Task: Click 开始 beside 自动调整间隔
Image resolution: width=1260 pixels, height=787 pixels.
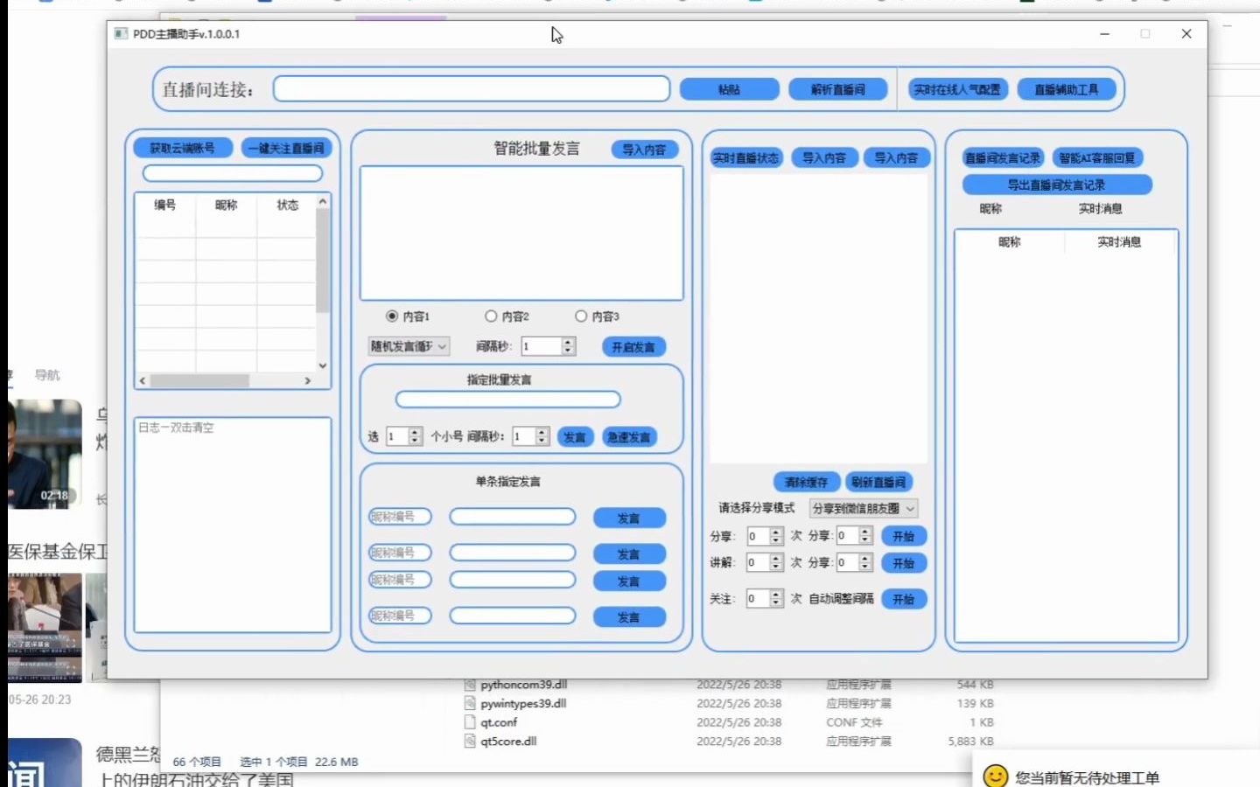Action: click(904, 599)
